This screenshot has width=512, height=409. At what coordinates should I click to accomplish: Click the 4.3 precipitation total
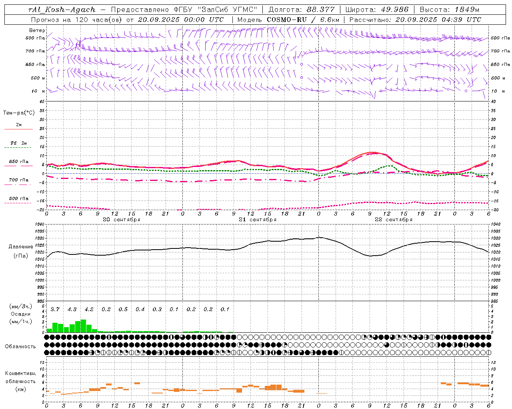tap(72, 310)
